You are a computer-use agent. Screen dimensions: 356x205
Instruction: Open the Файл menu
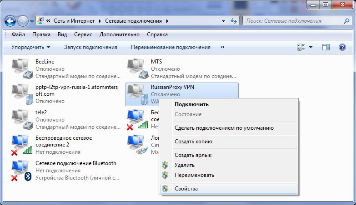pyautogui.click(x=18, y=34)
